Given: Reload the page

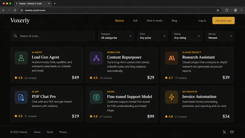Looking at the screenshot, I should (15, 10).
